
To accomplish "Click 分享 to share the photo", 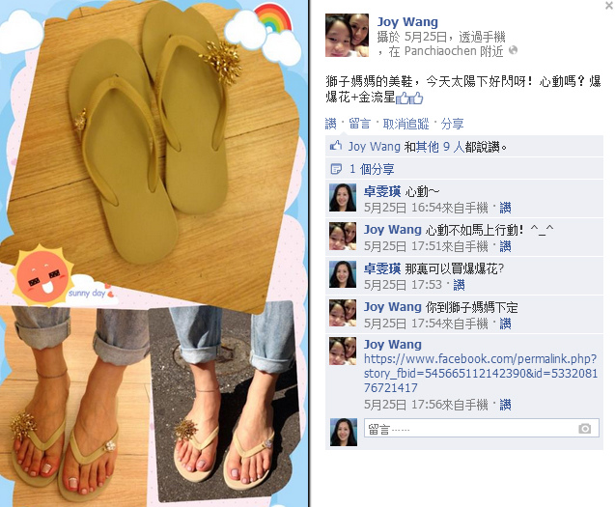I will [x=452, y=124].
